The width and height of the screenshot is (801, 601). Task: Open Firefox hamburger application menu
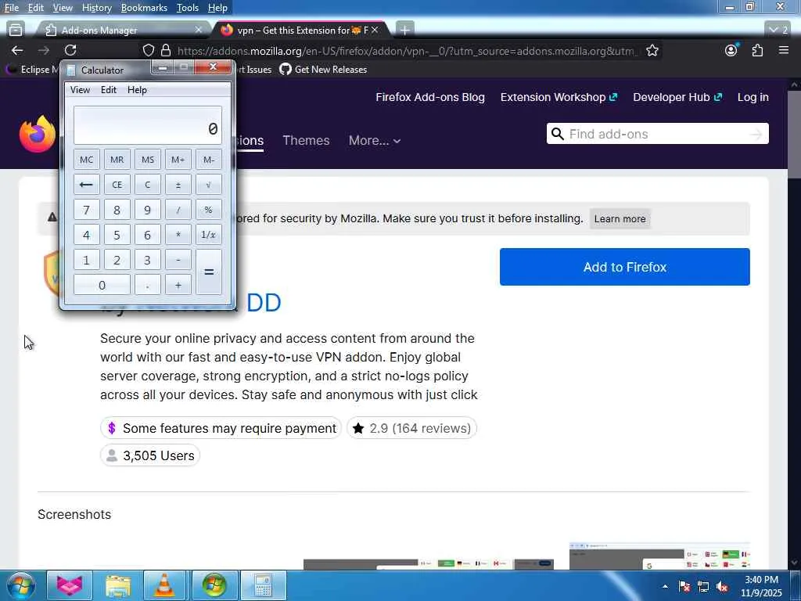click(x=784, y=50)
